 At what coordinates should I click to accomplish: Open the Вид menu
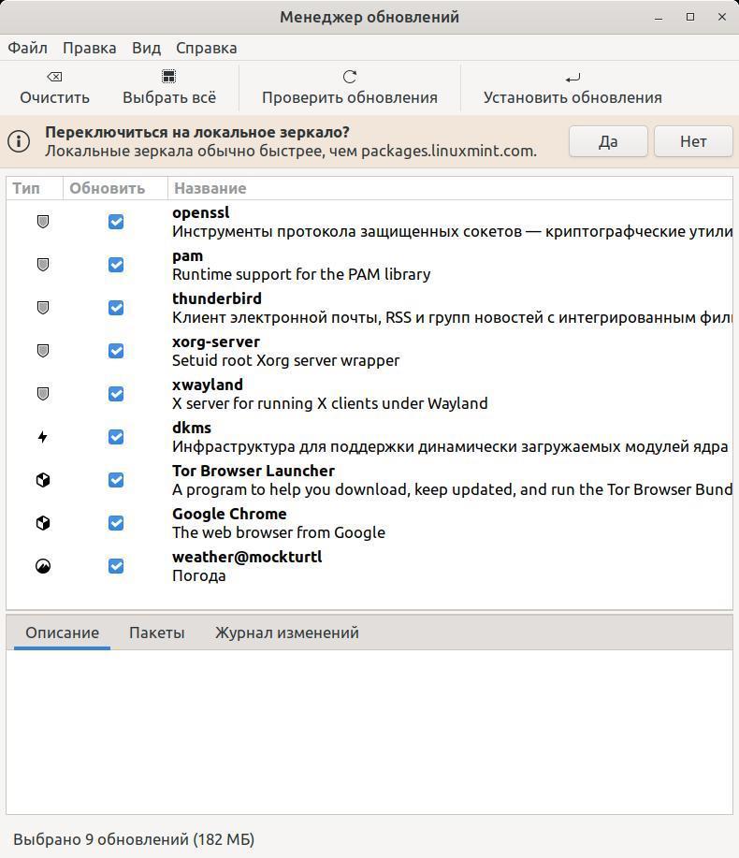[146, 48]
